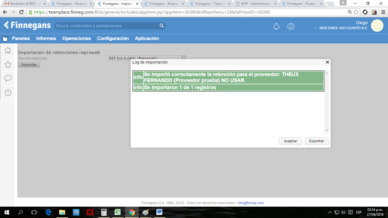The width and height of the screenshot is (388, 218).
Task: Switch to the AFIP - Administración tab
Action: (x=256, y=4)
